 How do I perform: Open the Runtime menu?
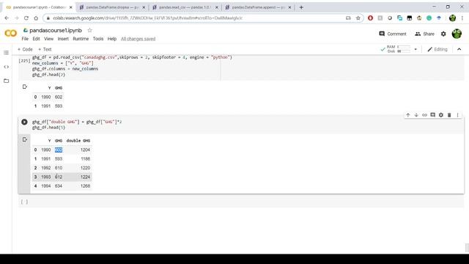[x=81, y=39]
